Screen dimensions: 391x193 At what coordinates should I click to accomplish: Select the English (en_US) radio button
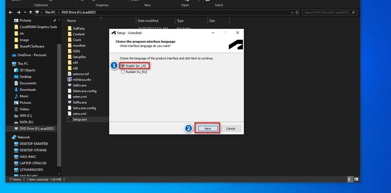point(123,66)
